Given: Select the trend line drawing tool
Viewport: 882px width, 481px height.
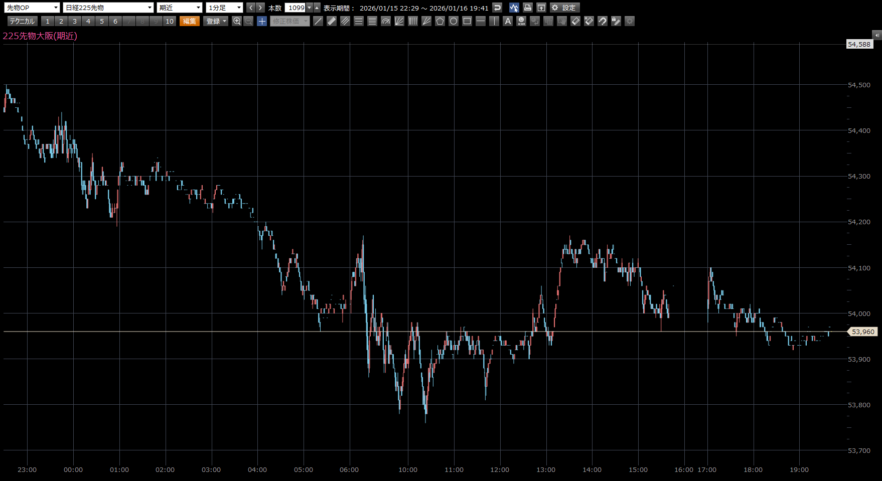Looking at the screenshot, I should 318,21.
